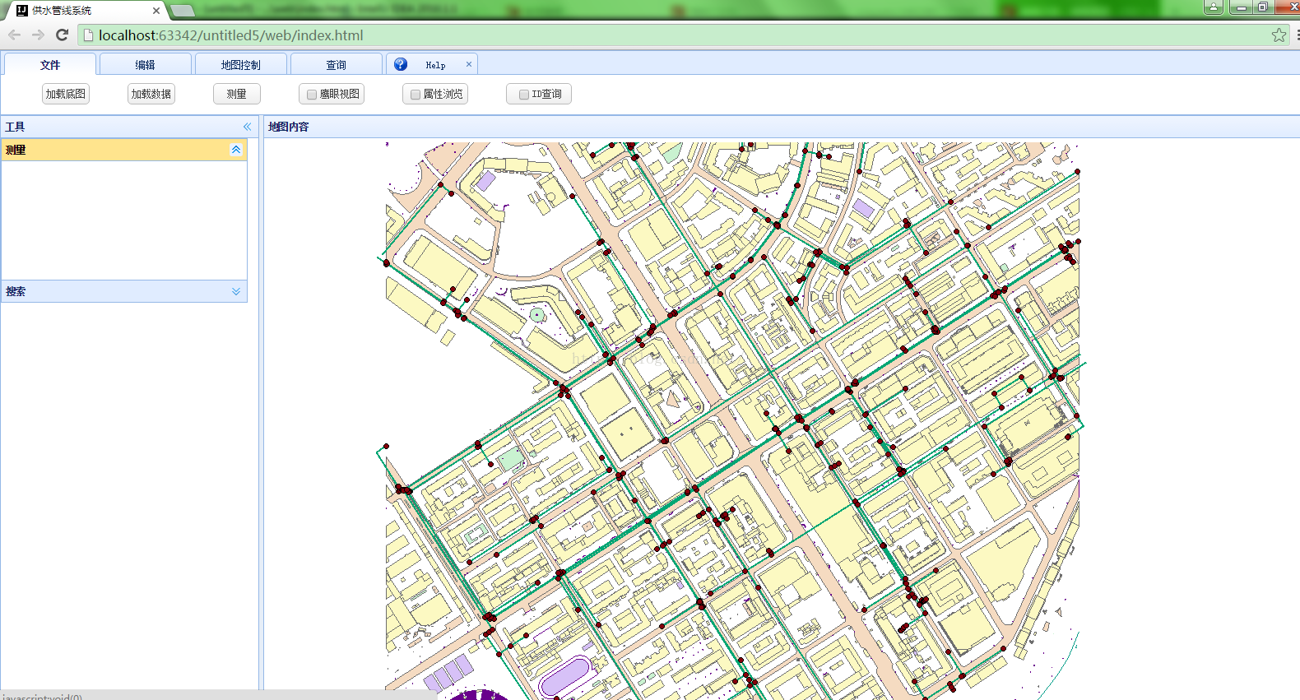
Task: Go back to the previous page
Action: [x=14, y=35]
